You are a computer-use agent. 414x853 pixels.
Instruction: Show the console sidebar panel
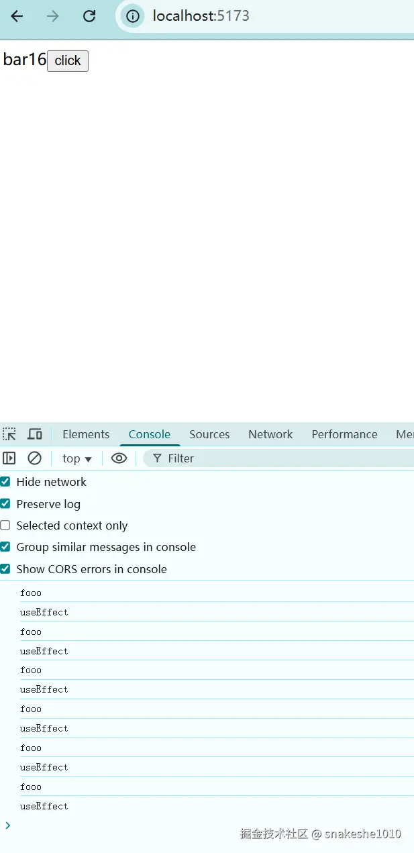[x=9, y=458]
